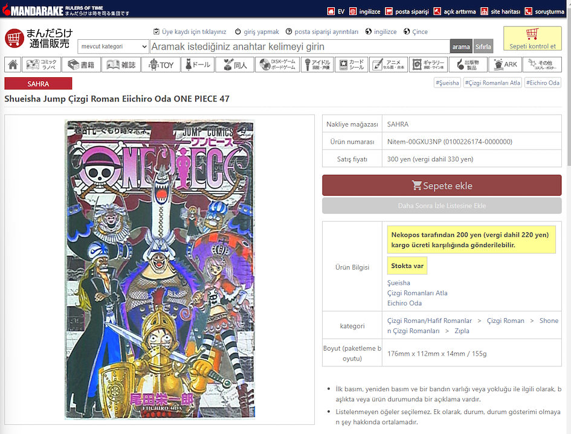Open the ギャラリー gallery category
This screenshot has height=434, width=571.
pyautogui.click(x=428, y=65)
